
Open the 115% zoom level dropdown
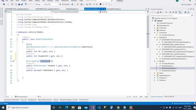(8, 97)
